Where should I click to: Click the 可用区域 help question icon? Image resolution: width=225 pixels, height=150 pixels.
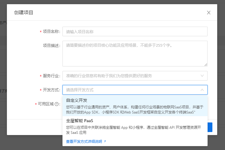57,104
